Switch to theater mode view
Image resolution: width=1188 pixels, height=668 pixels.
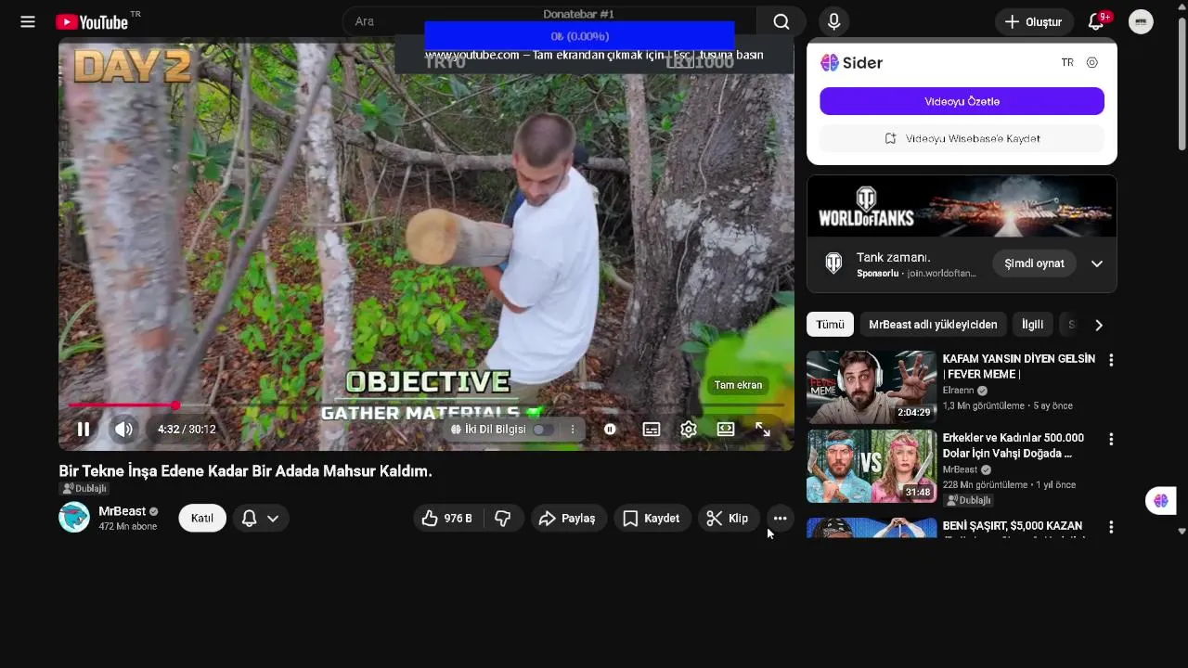[726, 430]
